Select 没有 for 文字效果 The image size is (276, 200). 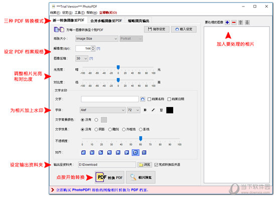point(82,129)
